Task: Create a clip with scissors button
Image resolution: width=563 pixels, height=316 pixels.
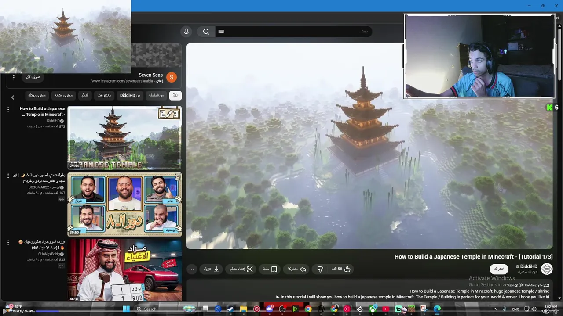Action: (x=241, y=269)
